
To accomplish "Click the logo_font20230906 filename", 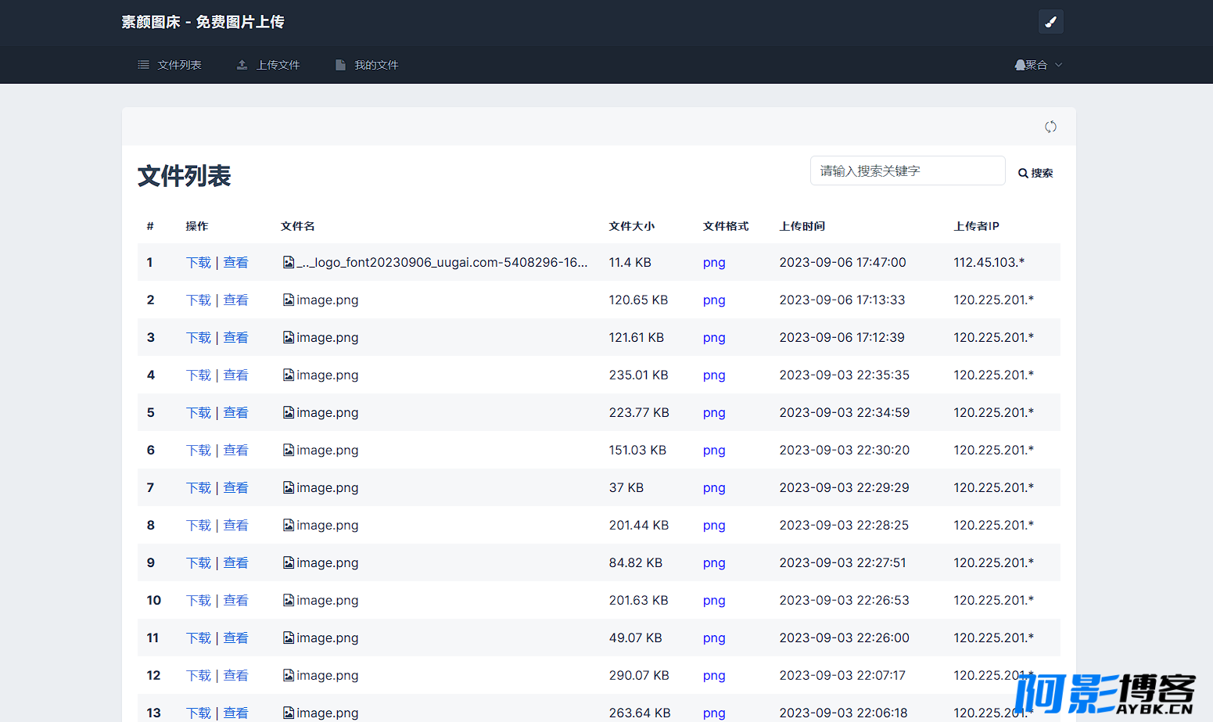I will [442, 262].
